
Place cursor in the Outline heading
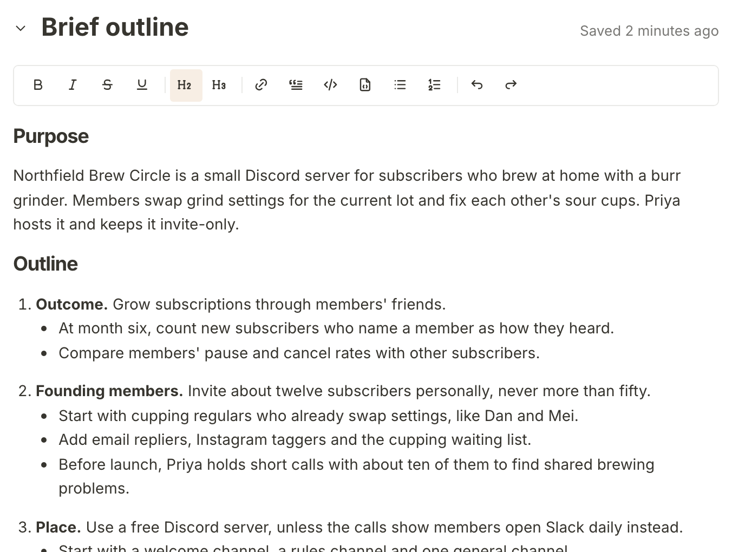tap(45, 264)
